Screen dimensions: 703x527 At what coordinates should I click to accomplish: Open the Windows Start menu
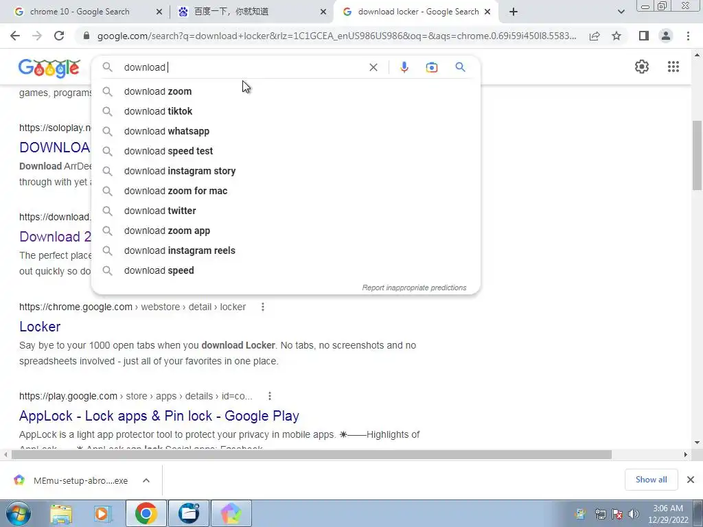pyautogui.click(x=19, y=513)
